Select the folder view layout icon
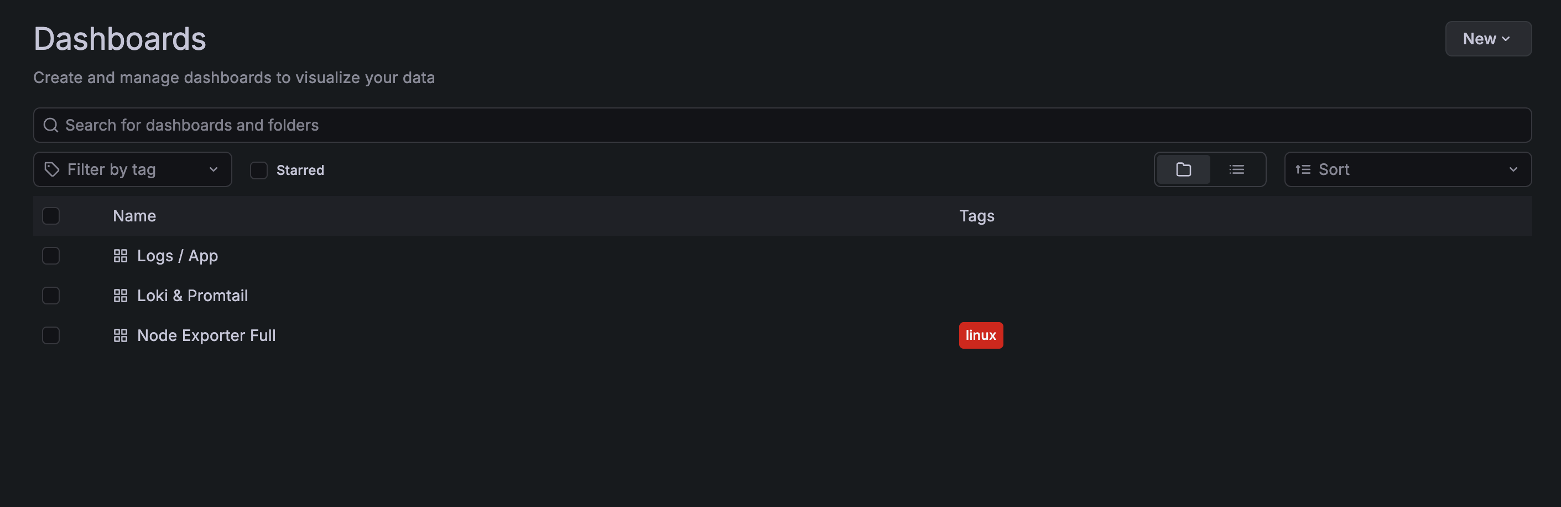Image resolution: width=1561 pixels, height=507 pixels. 1183,169
